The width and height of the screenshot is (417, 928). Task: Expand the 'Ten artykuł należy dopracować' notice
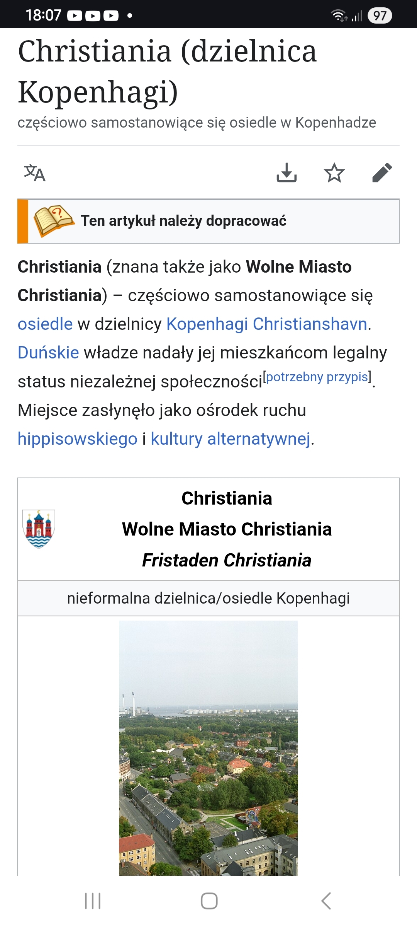(183, 221)
